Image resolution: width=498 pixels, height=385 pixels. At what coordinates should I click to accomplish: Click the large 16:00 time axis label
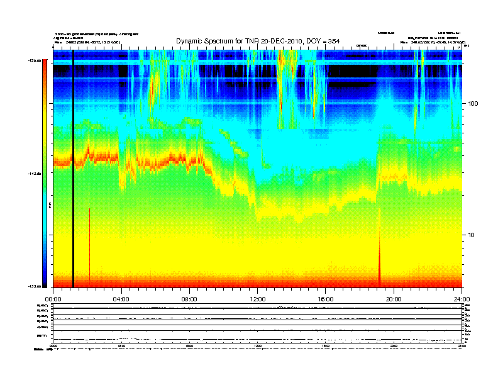(326, 299)
